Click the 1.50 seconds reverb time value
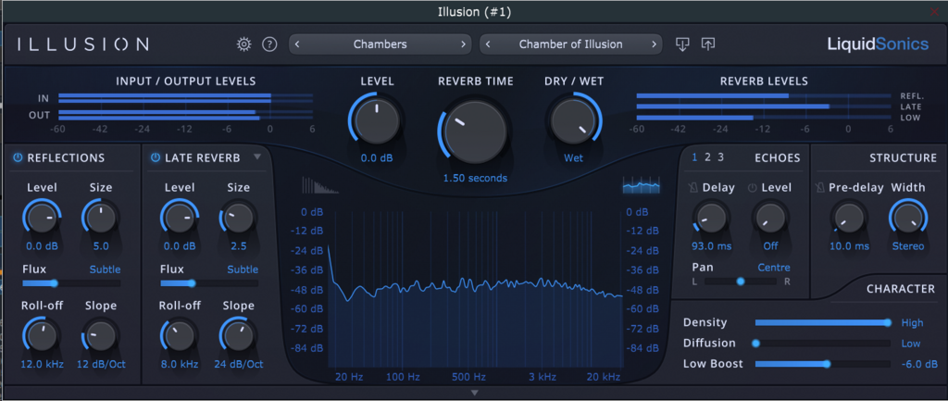The height and width of the screenshot is (401, 948). (475, 179)
